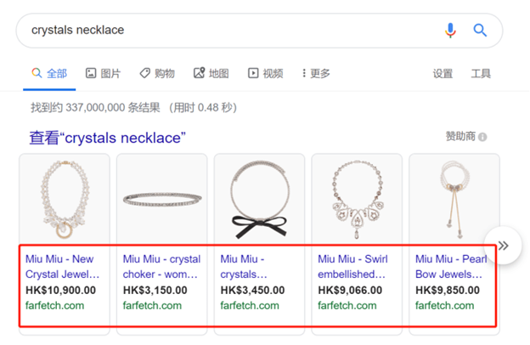Click the blue search magnifier icon
This screenshot has width=530, height=345.
pyautogui.click(x=480, y=31)
